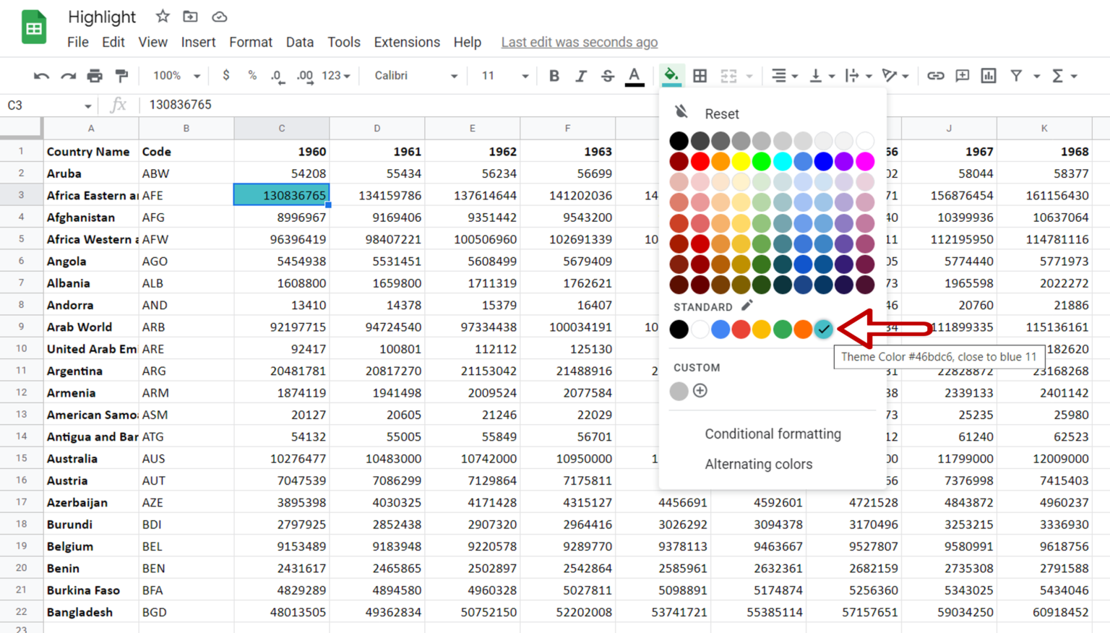Increase decimal places icon
The width and height of the screenshot is (1110, 633).
305,76
